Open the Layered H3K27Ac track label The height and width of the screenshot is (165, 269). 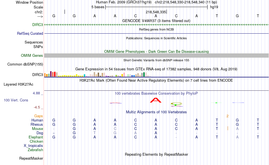pyautogui.click(x=18, y=84)
